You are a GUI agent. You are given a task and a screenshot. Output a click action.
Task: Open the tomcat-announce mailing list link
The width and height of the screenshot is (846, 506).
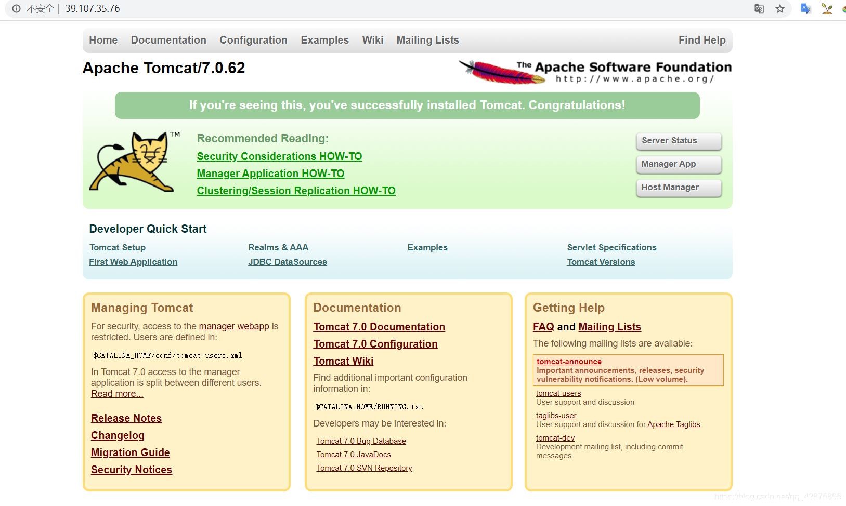[569, 362]
